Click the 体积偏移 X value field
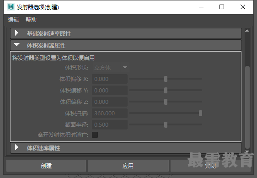The height and width of the screenshot is (178, 257). [110, 79]
